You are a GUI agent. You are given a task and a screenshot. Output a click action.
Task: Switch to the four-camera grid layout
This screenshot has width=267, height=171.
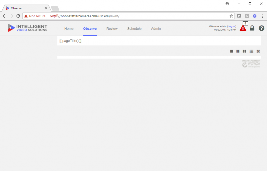point(244,51)
